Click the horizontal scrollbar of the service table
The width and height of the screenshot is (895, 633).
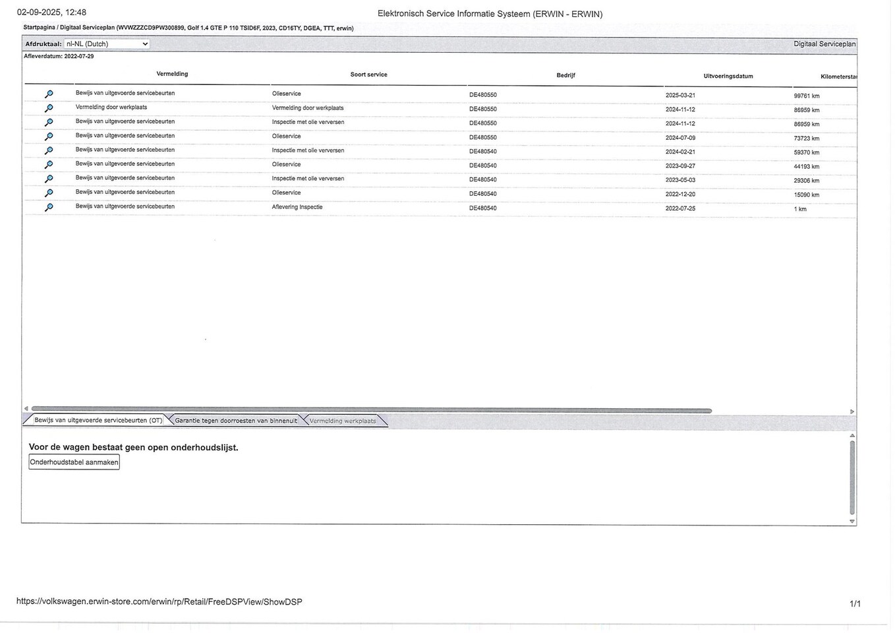tap(372, 410)
